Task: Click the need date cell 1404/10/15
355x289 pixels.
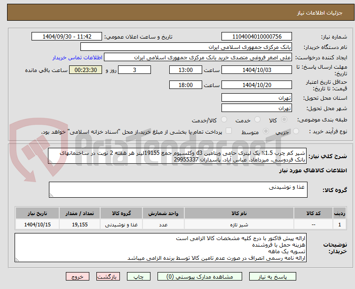Action: point(37,225)
